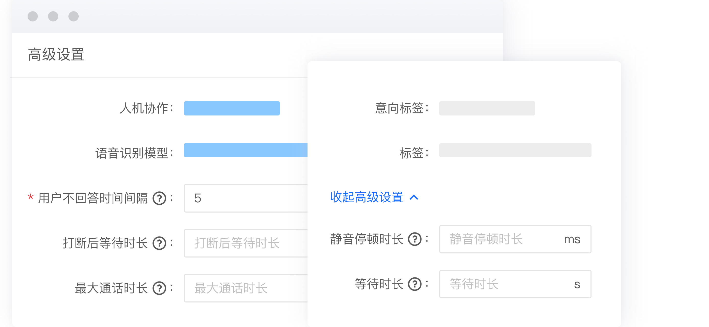The height and width of the screenshot is (327, 709).
Task: Click help icon beside 静音停顿时长
Action: point(415,239)
